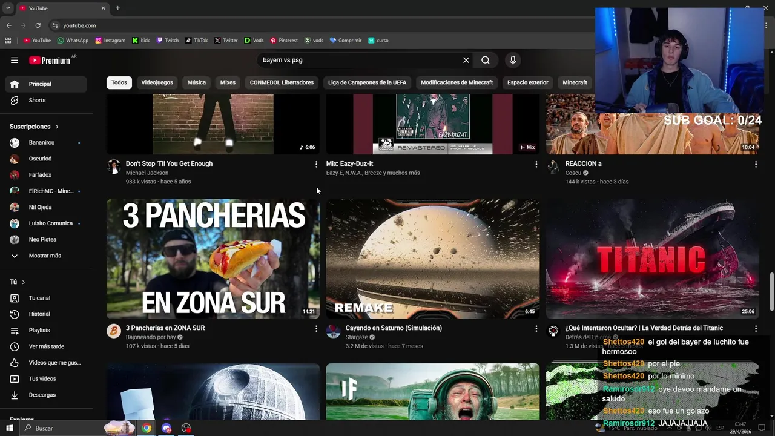Viewport: 775px width, 436px height.
Task: Open the TikTok bookmark in the bookmarks bar
Action: coord(197,41)
